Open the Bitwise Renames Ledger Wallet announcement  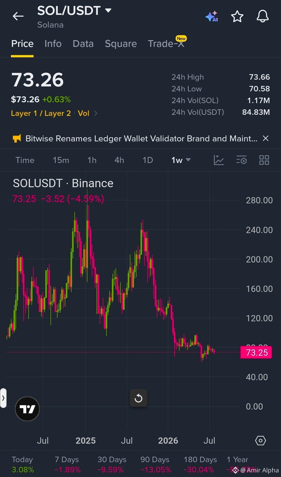coord(141,139)
